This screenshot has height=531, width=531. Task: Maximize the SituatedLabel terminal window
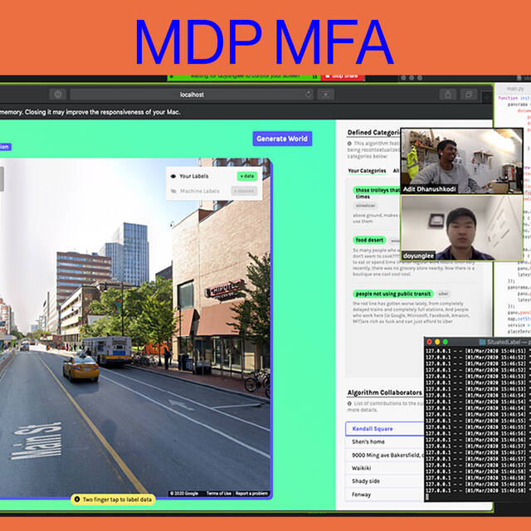[446, 342]
